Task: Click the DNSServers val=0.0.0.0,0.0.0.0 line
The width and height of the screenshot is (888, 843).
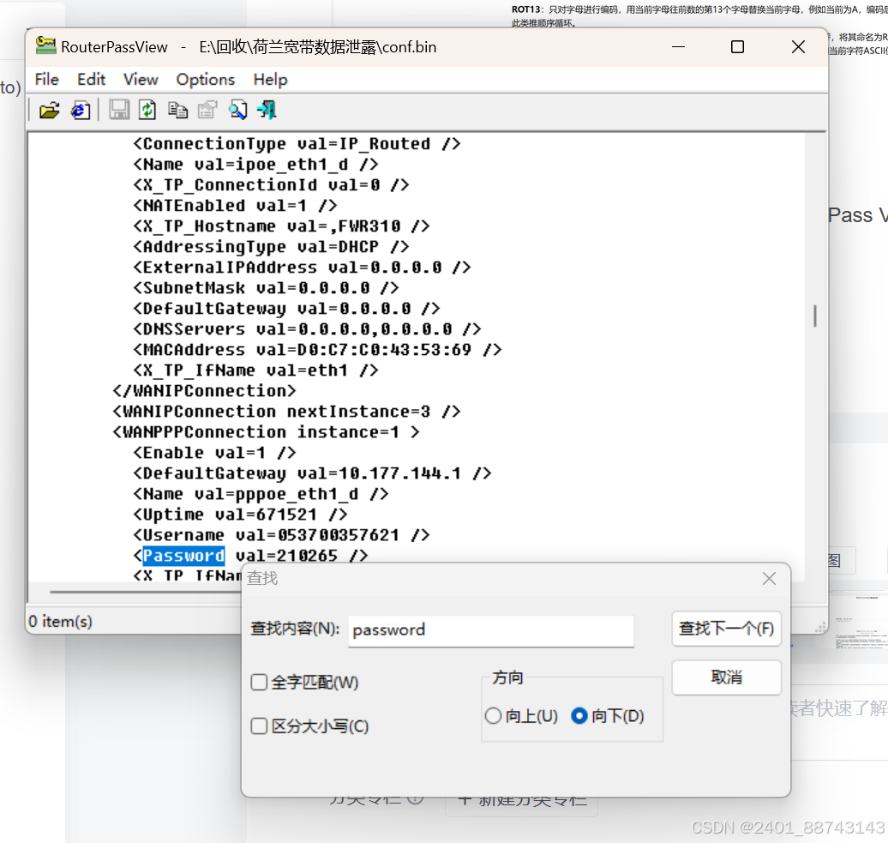Action: point(307,329)
